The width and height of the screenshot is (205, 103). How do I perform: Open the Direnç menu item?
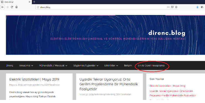point(10,66)
